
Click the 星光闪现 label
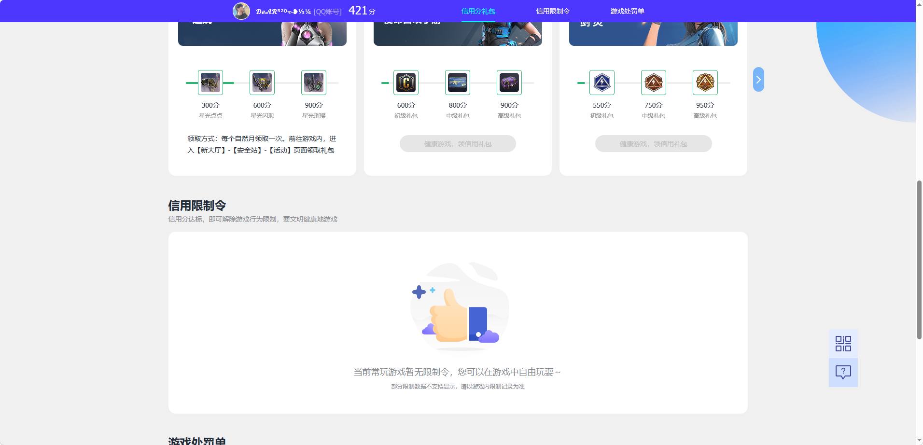click(x=262, y=116)
